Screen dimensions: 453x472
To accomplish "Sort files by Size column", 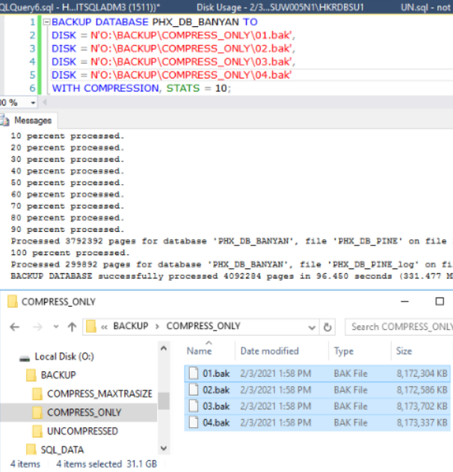I will (404, 352).
